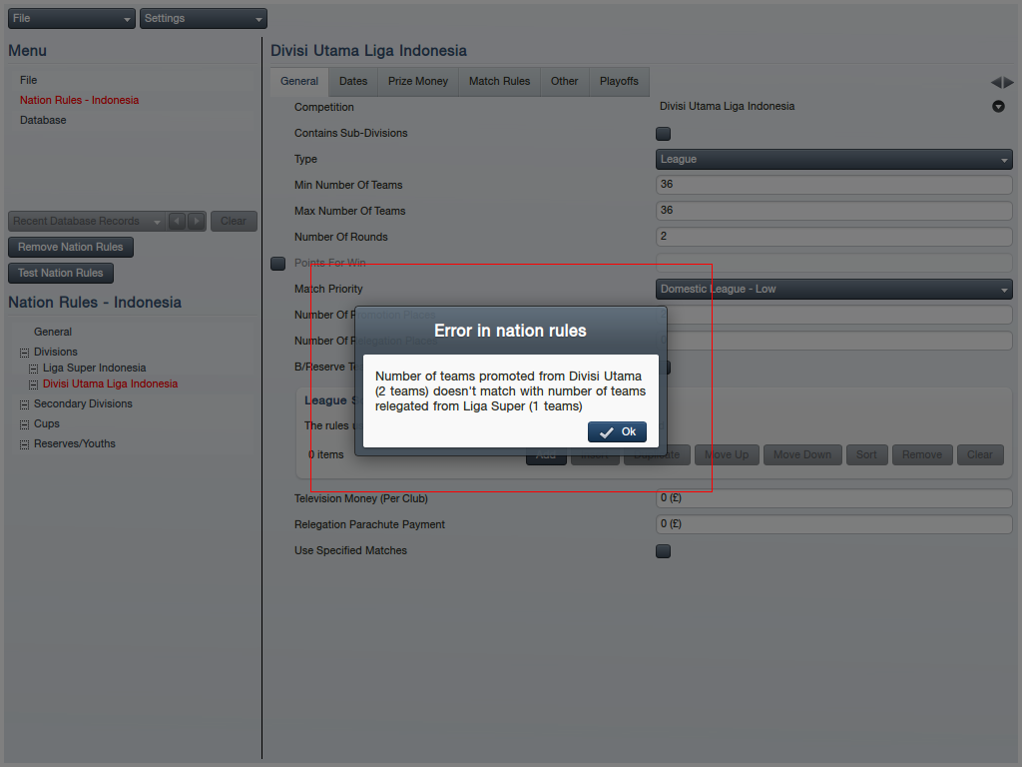Click Sort button in league list
Screen dimensions: 1022x767
pos(866,455)
